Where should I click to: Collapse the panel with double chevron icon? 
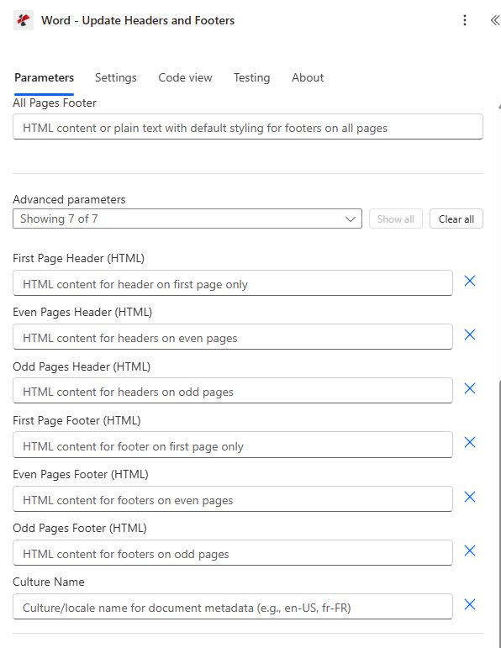coord(494,20)
